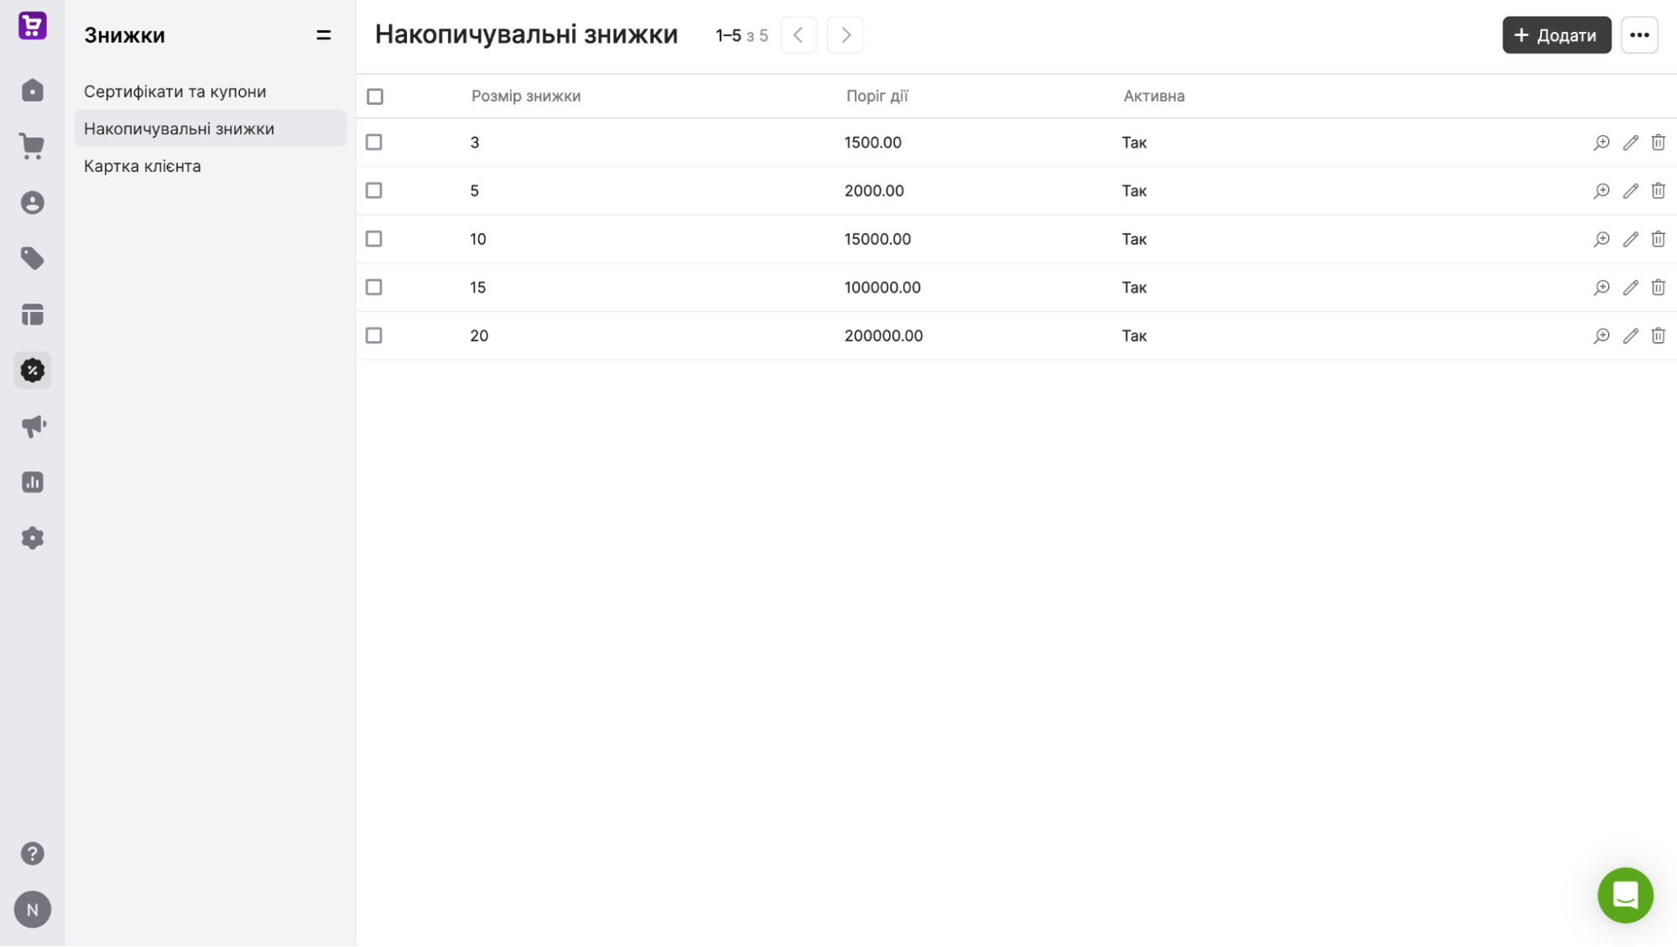Select all rows with header checkbox
The height and width of the screenshot is (947, 1677).
click(375, 96)
